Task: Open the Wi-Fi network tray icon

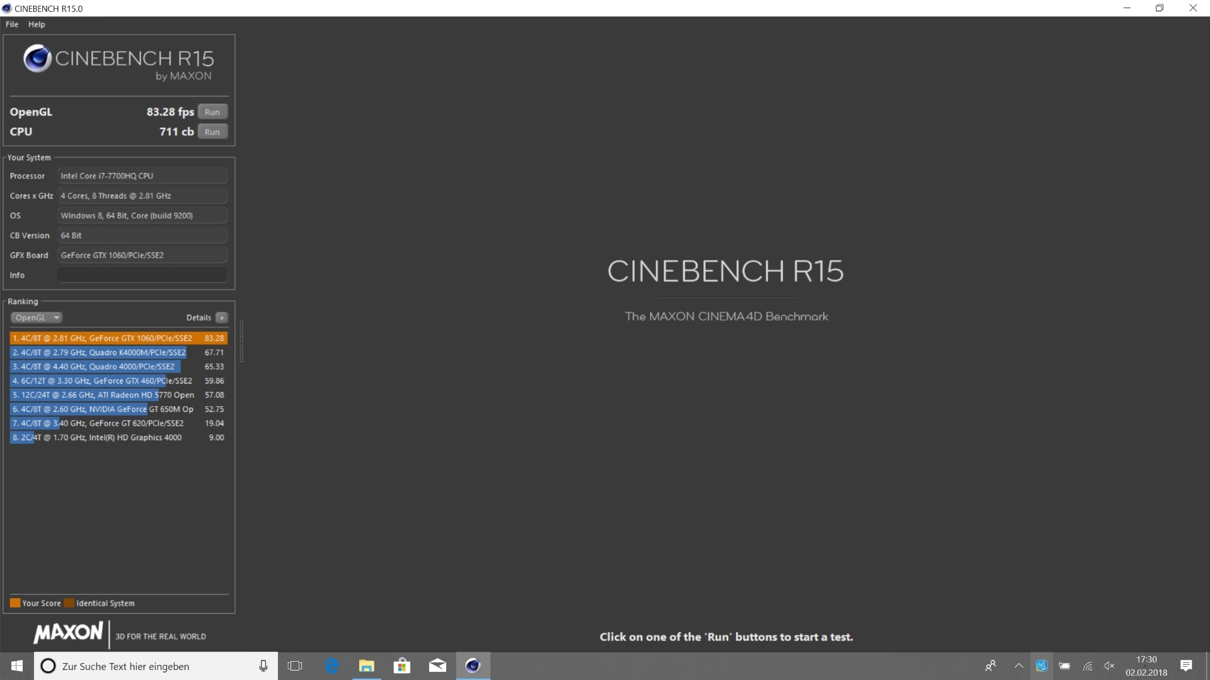Action: 1087,666
